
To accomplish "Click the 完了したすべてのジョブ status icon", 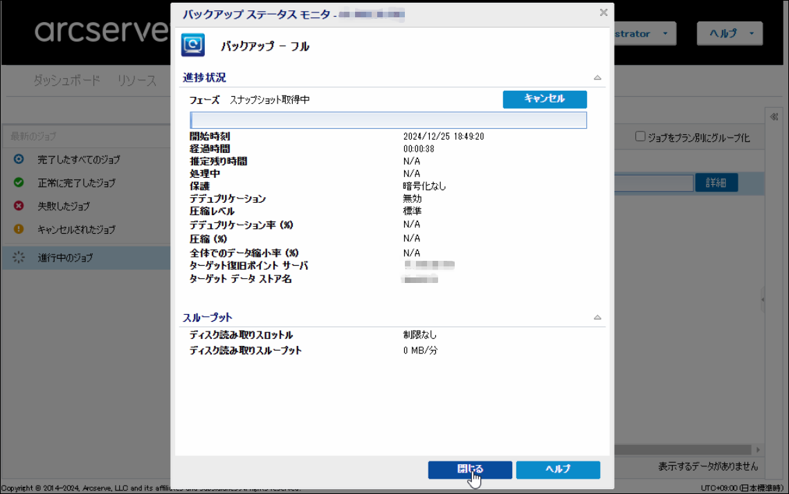I will click(x=19, y=160).
